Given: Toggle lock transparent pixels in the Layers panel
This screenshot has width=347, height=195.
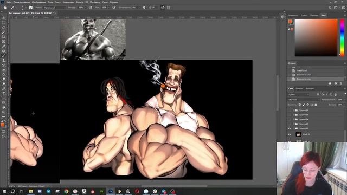Looking at the screenshot, I should click(300, 105).
